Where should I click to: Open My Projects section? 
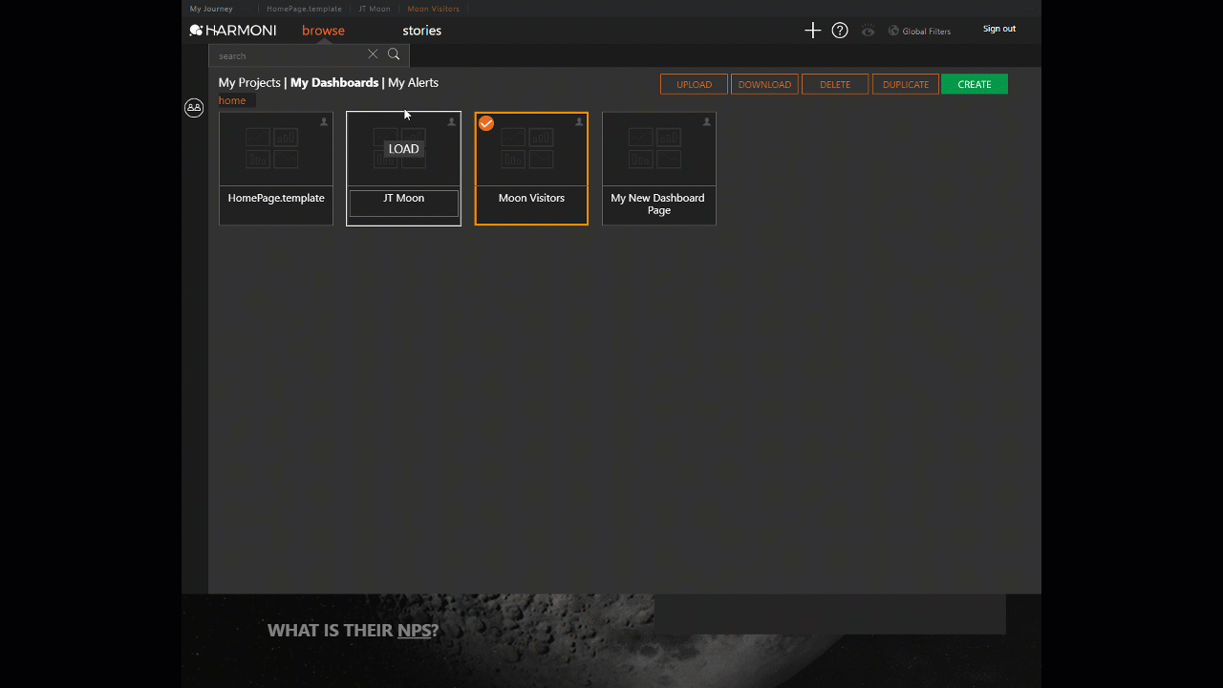pos(249,82)
